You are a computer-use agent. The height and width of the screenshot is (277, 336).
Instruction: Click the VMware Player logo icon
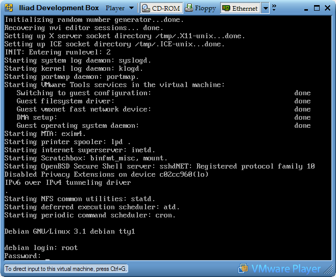[x=243, y=268]
